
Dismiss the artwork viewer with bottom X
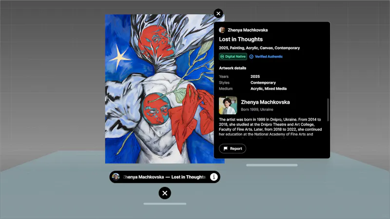click(165, 193)
